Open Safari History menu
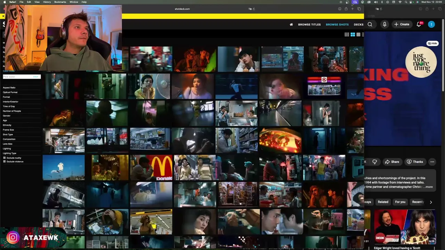Image resolution: width=445 pixels, height=250 pixels. pos(47,2)
